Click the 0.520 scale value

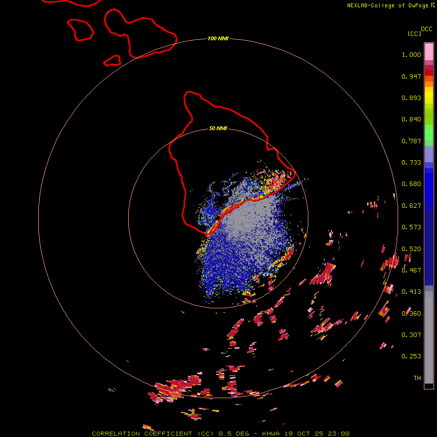411,249
